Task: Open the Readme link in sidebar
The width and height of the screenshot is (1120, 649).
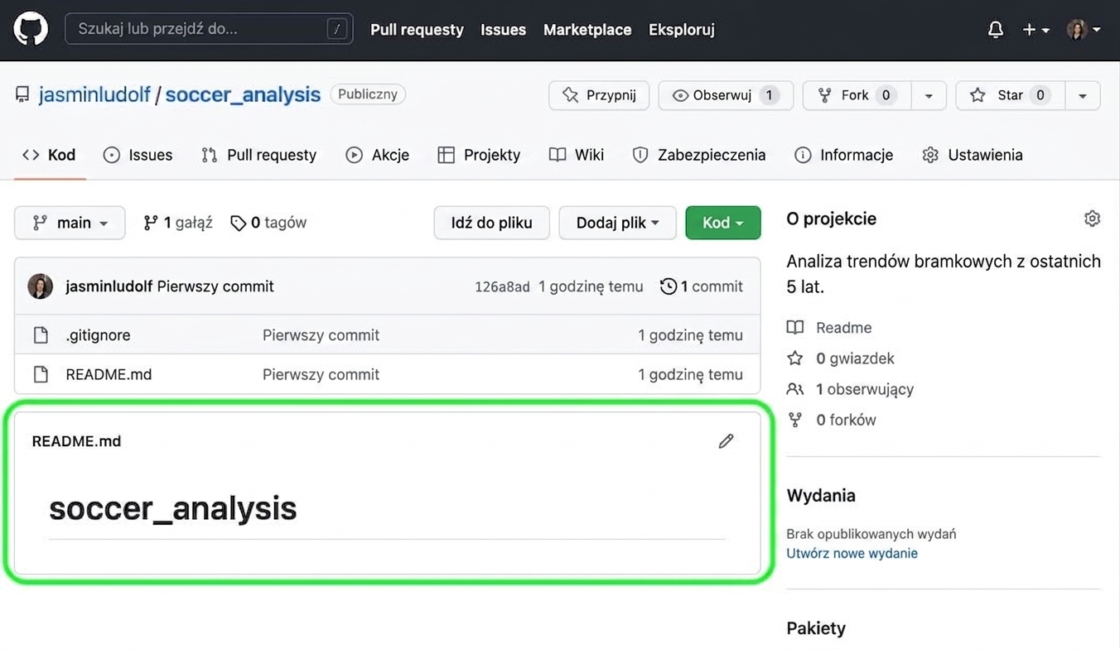Action: click(x=829, y=328)
